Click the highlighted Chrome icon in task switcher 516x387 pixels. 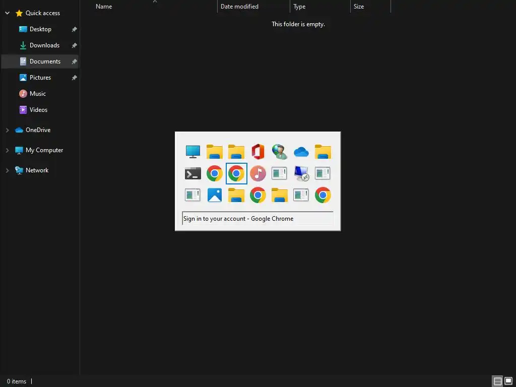point(236,173)
